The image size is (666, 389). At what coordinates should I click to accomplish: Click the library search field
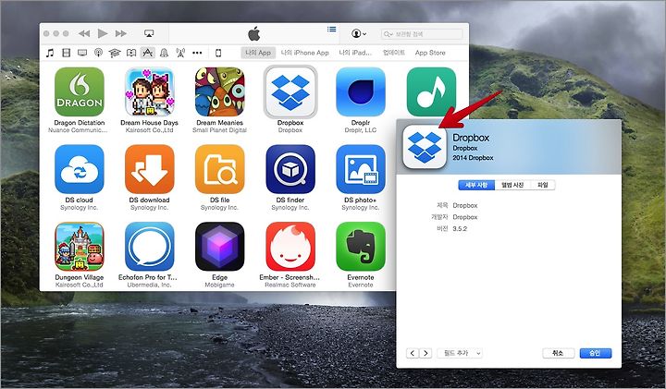422,34
